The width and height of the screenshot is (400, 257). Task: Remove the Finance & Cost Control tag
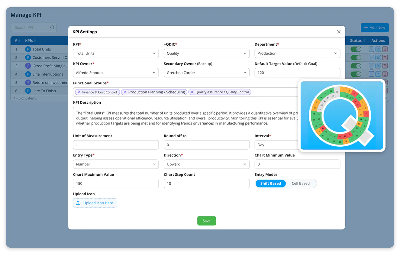(79, 92)
